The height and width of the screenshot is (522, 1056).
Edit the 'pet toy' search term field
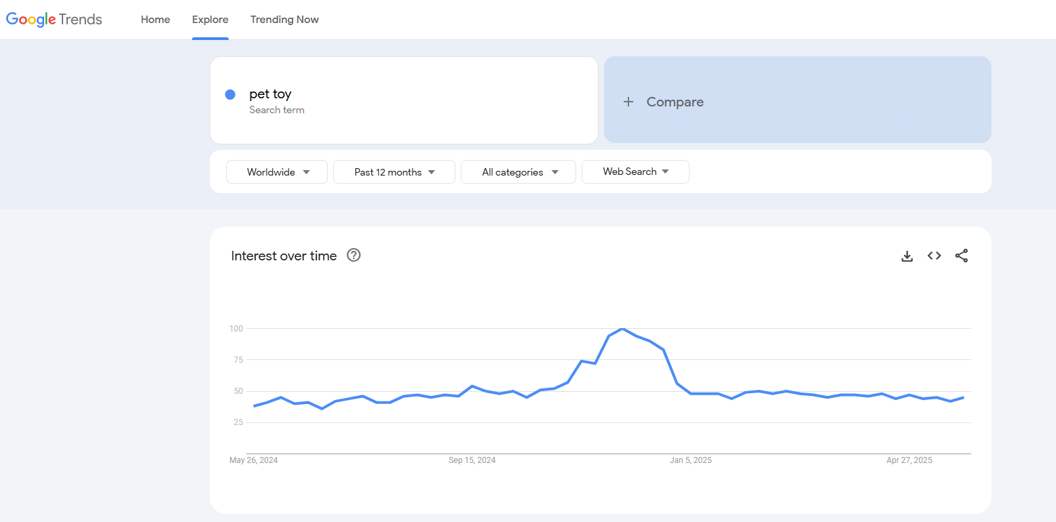[404, 100]
